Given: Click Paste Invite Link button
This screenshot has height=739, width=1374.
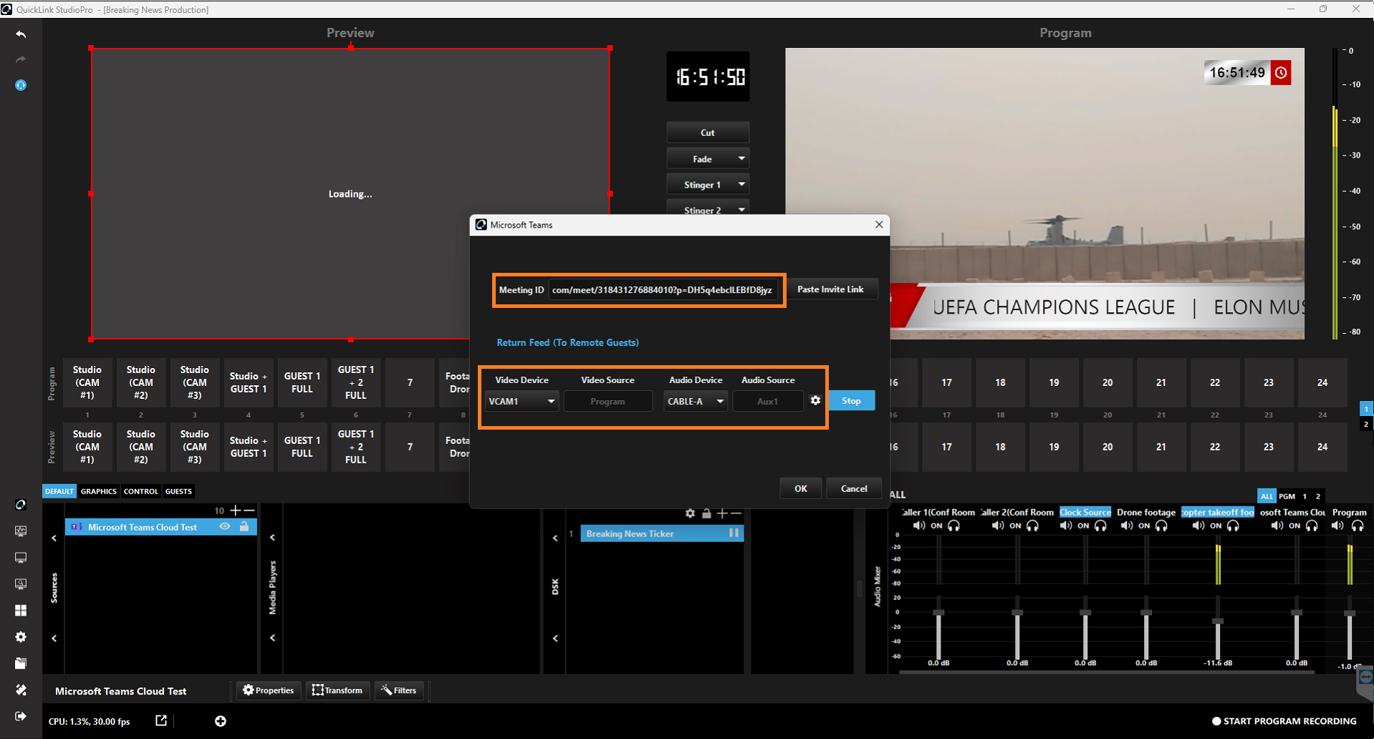Looking at the screenshot, I should pyautogui.click(x=830, y=289).
